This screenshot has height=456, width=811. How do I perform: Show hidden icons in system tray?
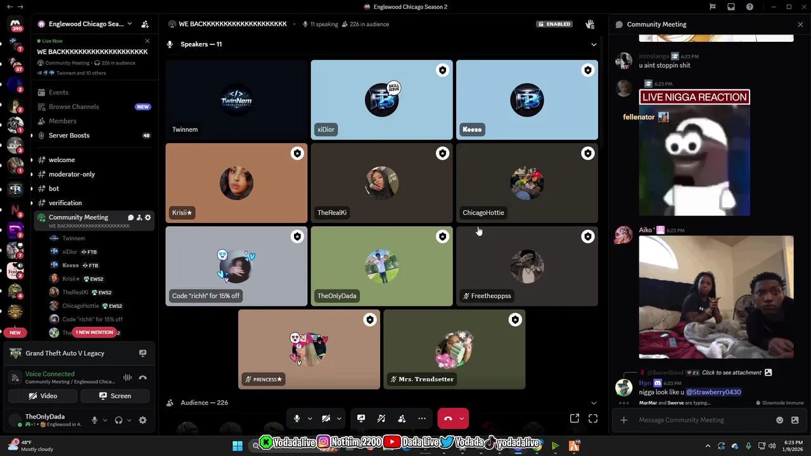[708, 446]
